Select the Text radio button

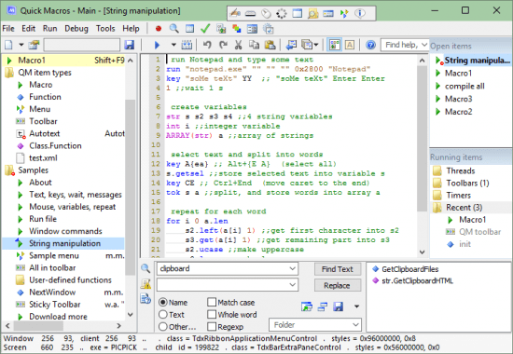pos(163,314)
